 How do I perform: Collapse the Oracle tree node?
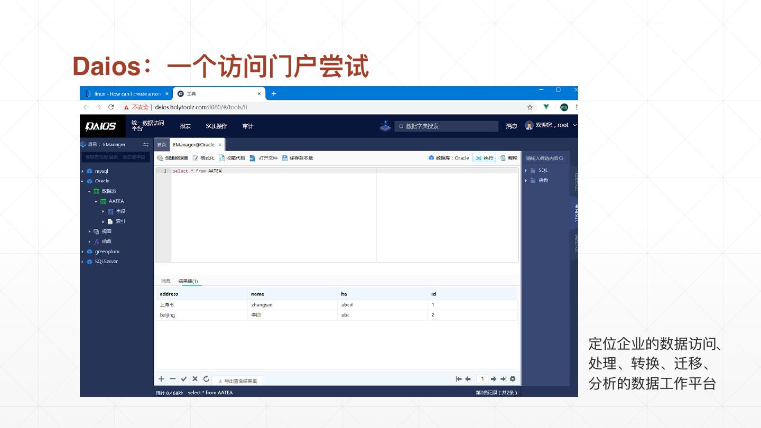(x=83, y=181)
